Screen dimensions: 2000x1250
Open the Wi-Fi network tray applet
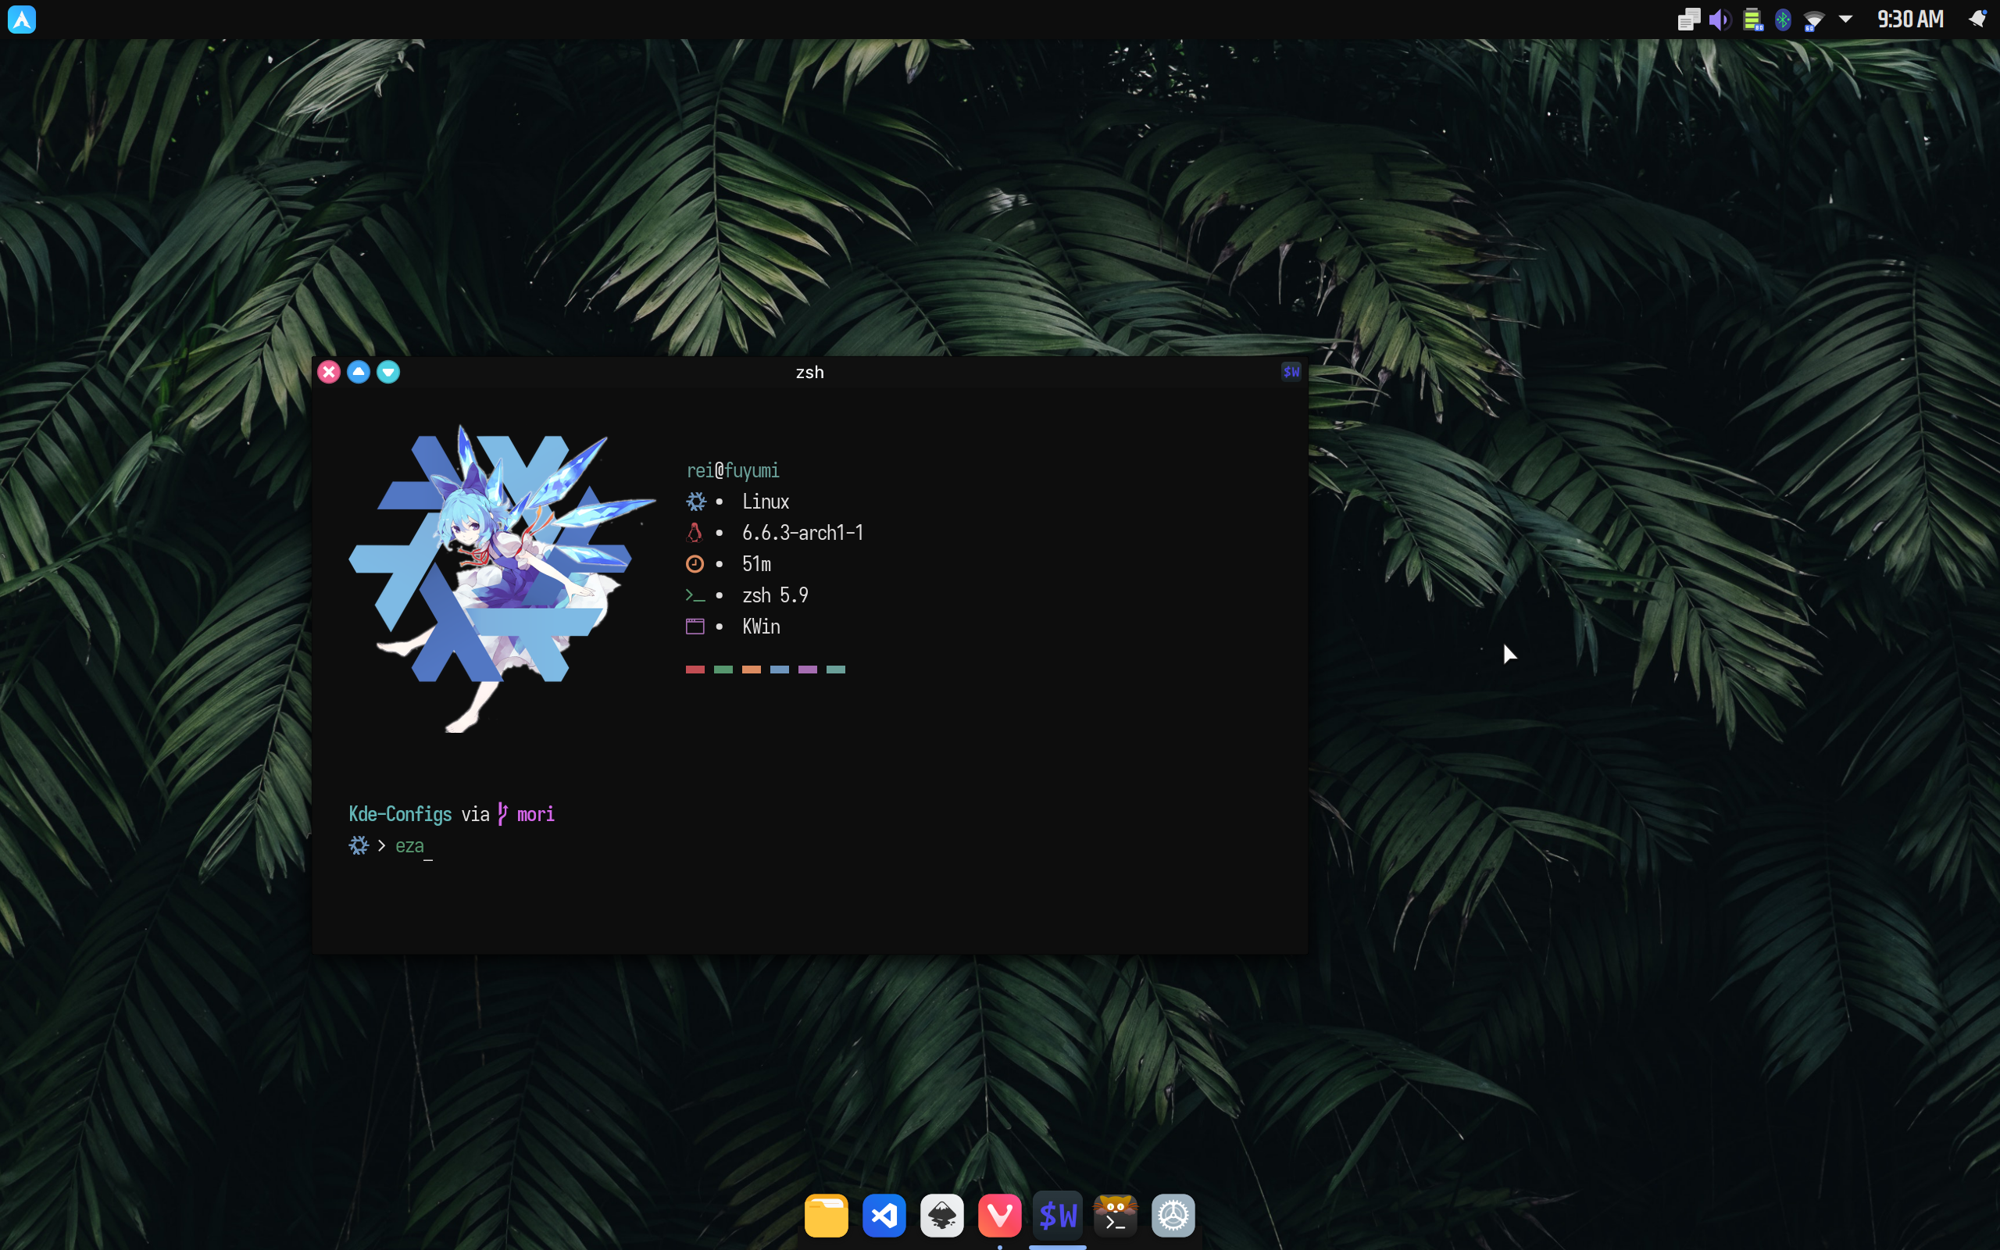[x=1813, y=19]
